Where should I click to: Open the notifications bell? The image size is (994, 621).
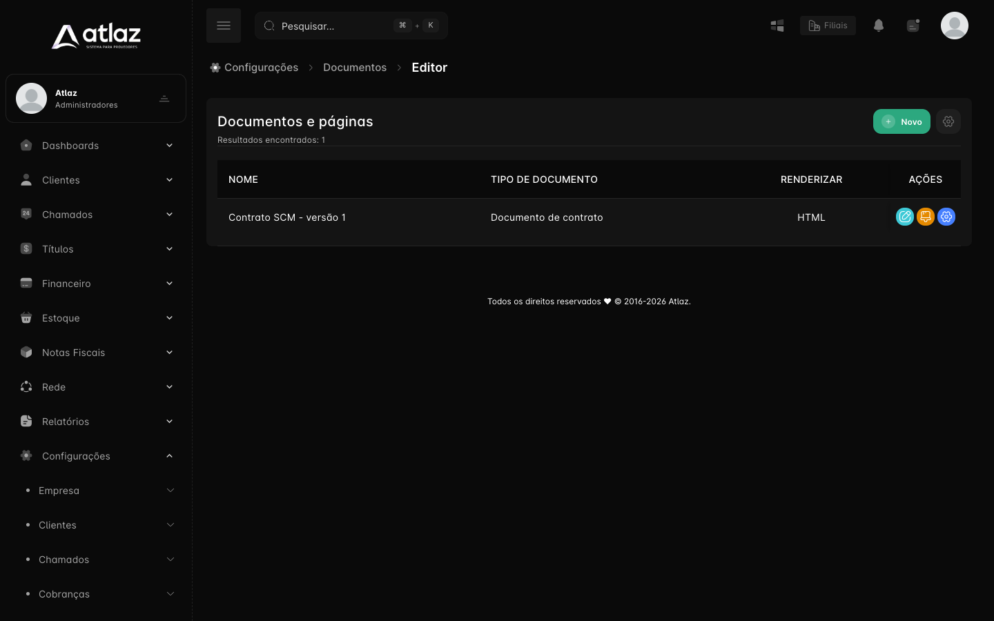[x=879, y=26]
